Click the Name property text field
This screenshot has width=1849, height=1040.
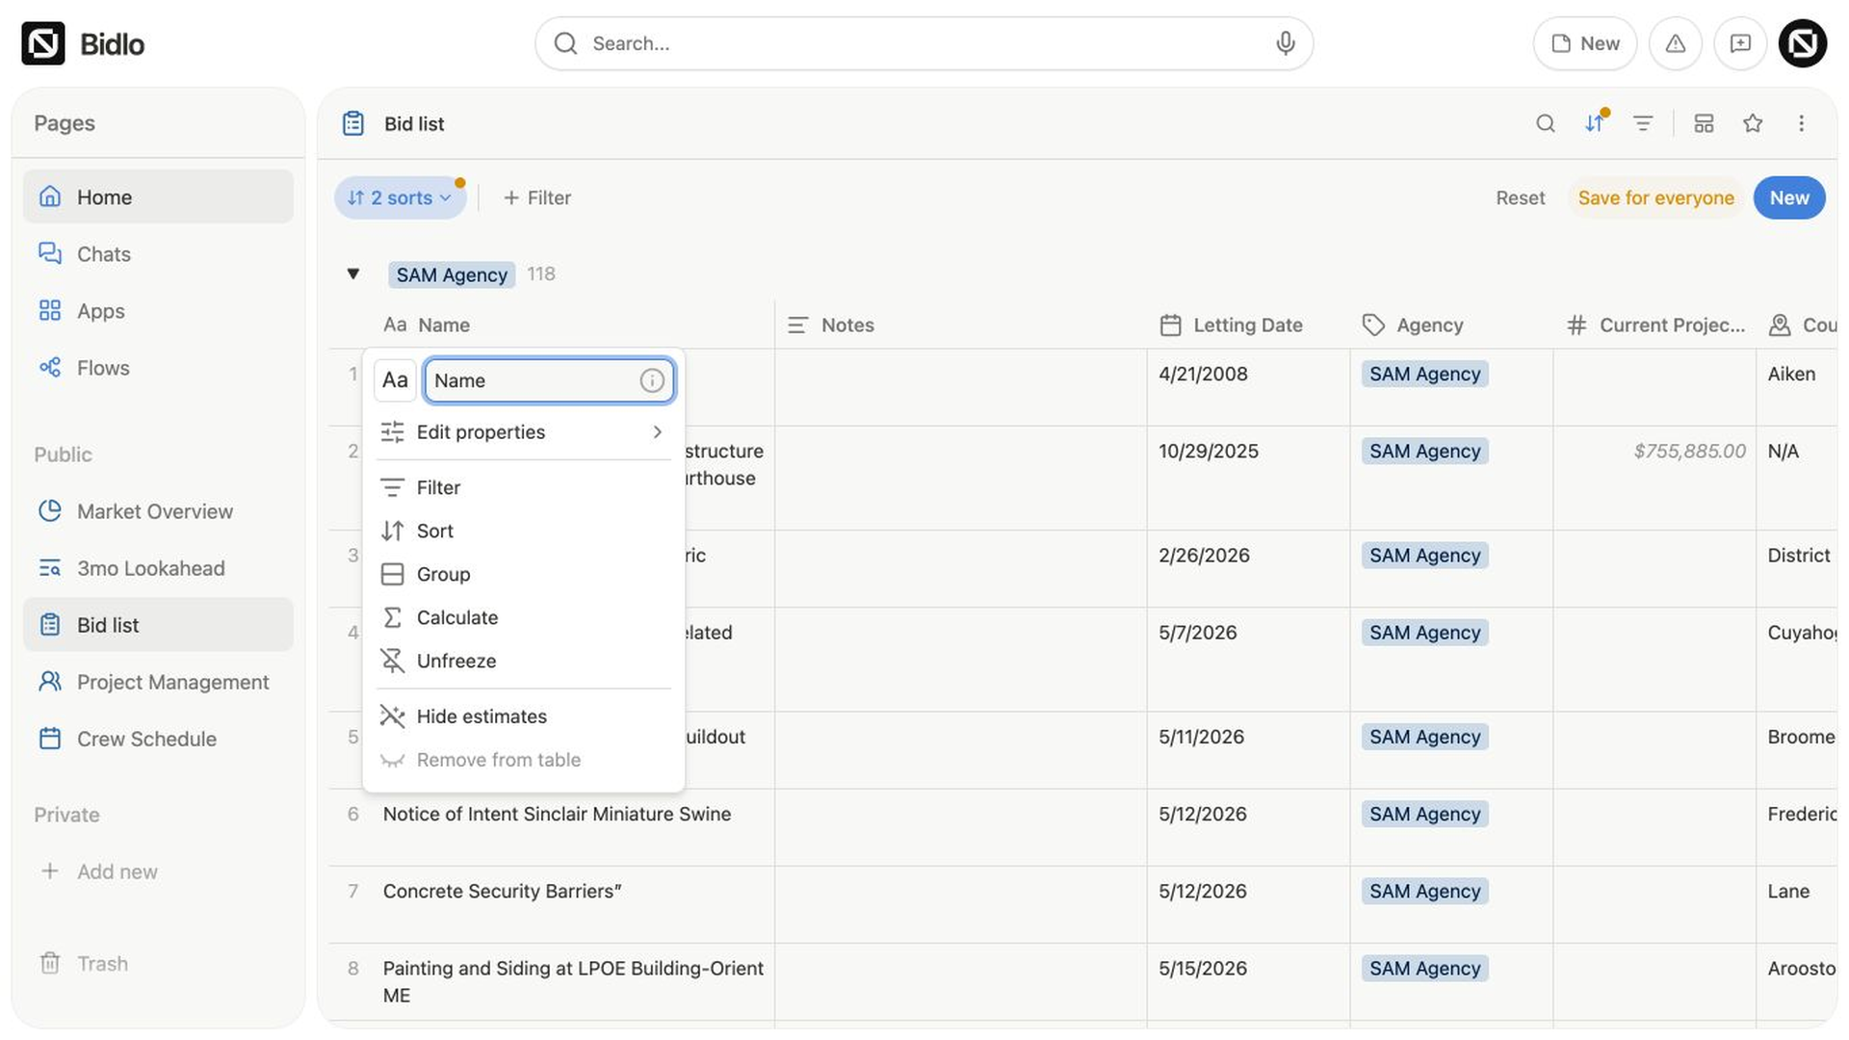click(x=549, y=380)
